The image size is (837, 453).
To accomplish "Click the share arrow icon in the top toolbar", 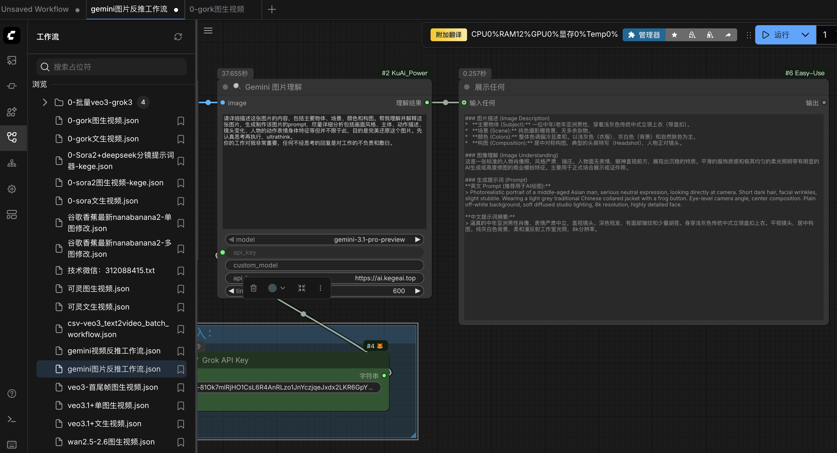I will 728,35.
